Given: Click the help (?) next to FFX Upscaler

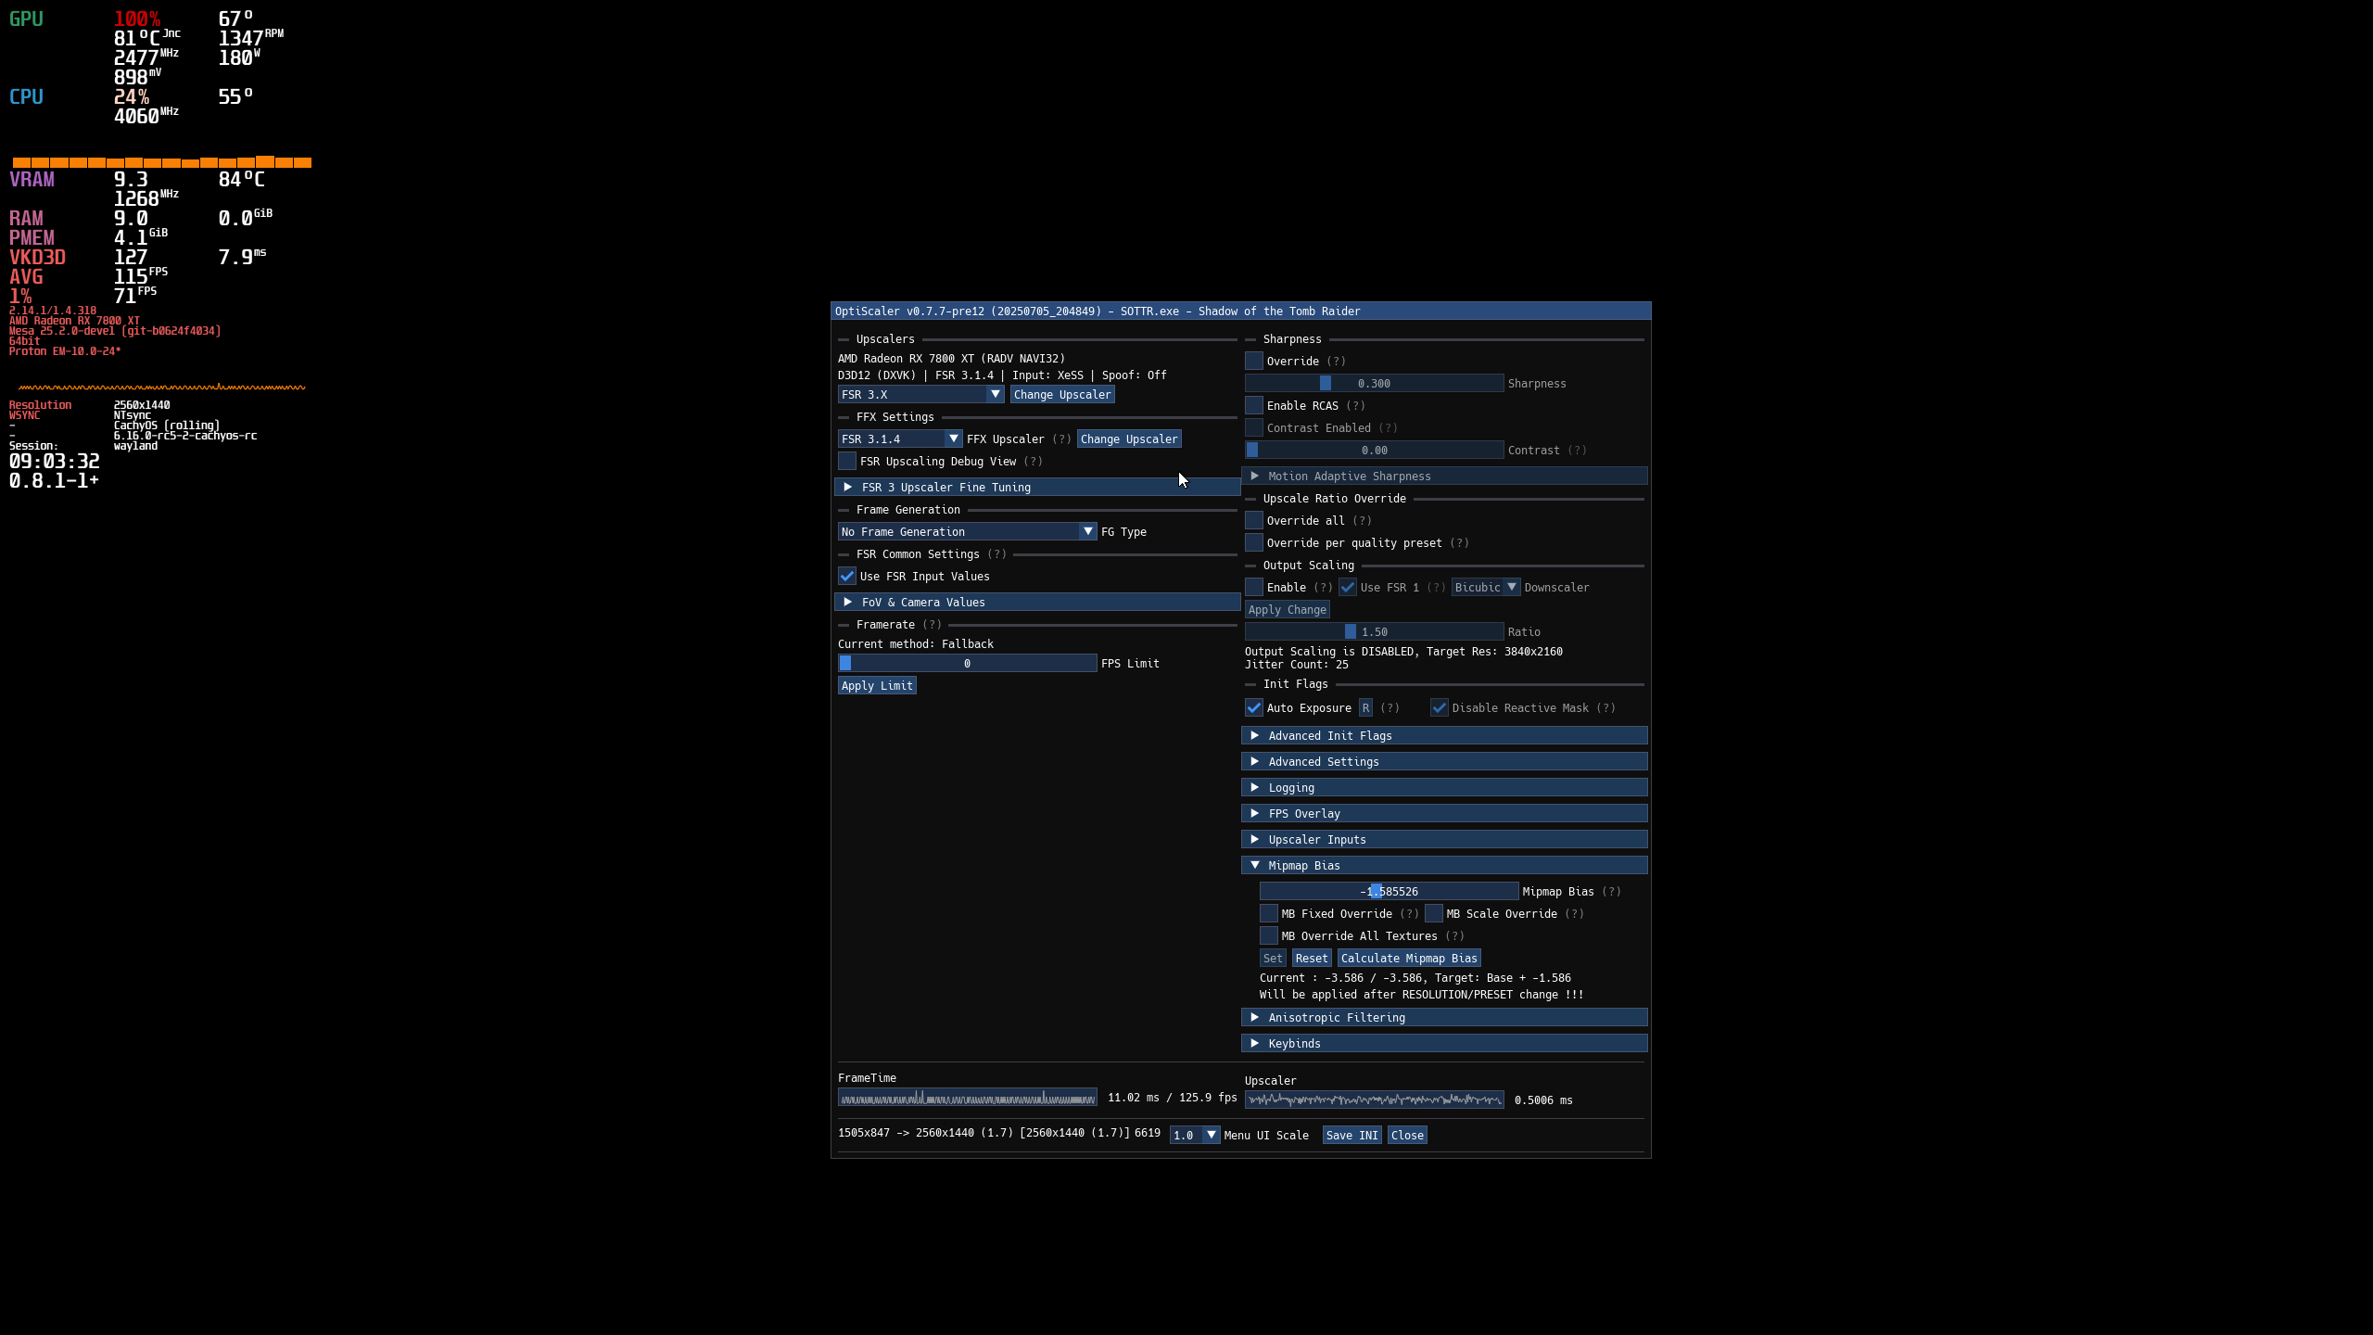Looking at the screenshot, I should (x=1061, y=439).
